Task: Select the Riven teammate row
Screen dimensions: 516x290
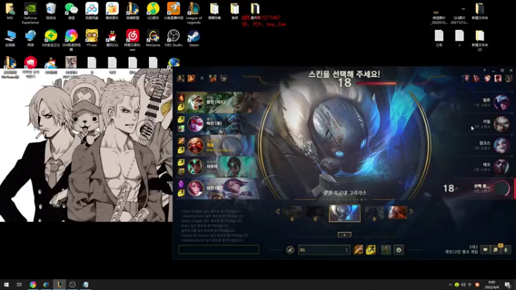Action: click(x=217, y=102)
